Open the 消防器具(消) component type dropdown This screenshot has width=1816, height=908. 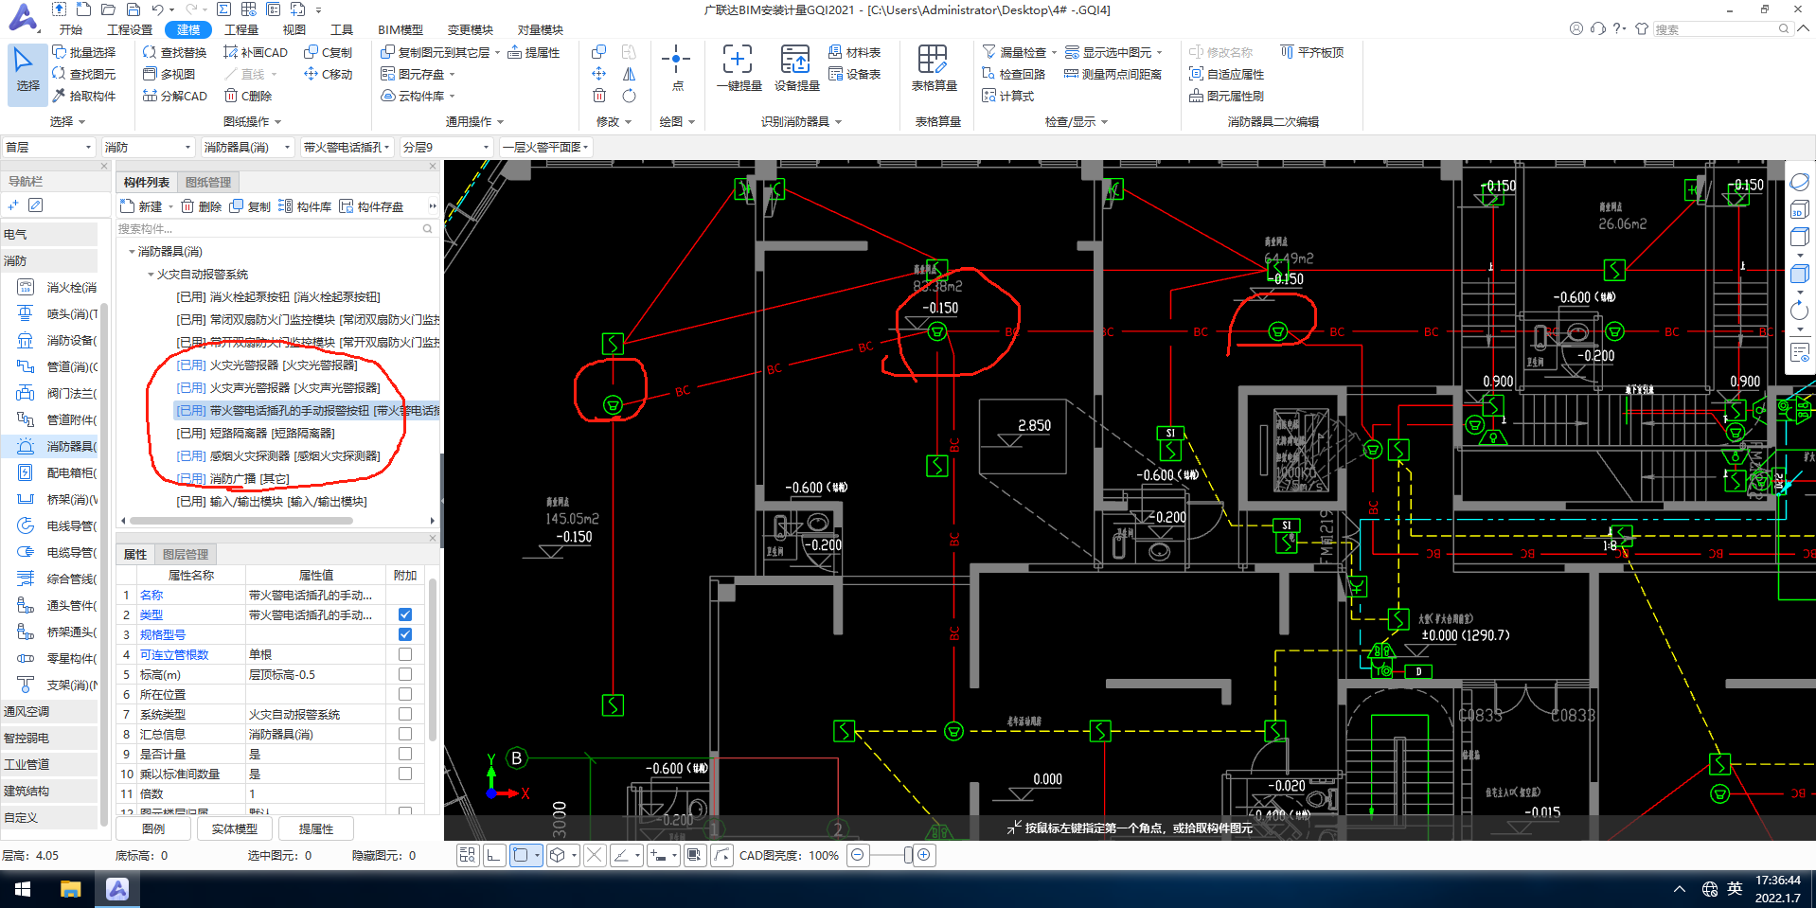246,147
